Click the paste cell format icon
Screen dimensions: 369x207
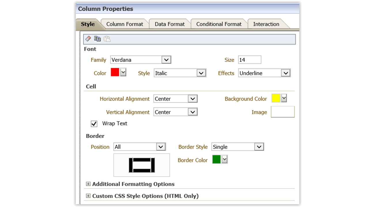point(107,39)
